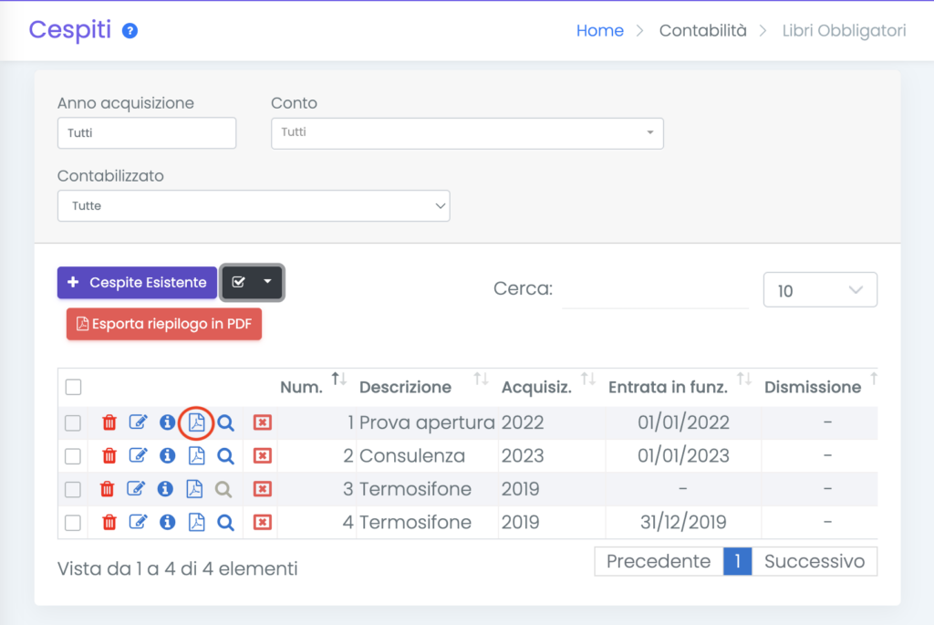Click magnifier icon in Consulenza row
Screen dimensions: 934x625
[x=225, y=456]
